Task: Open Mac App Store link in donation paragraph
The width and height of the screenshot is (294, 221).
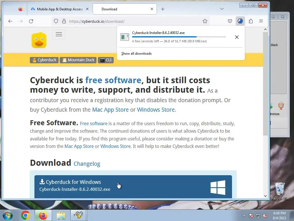Action: pyautogui.click(x=79, y=146)
